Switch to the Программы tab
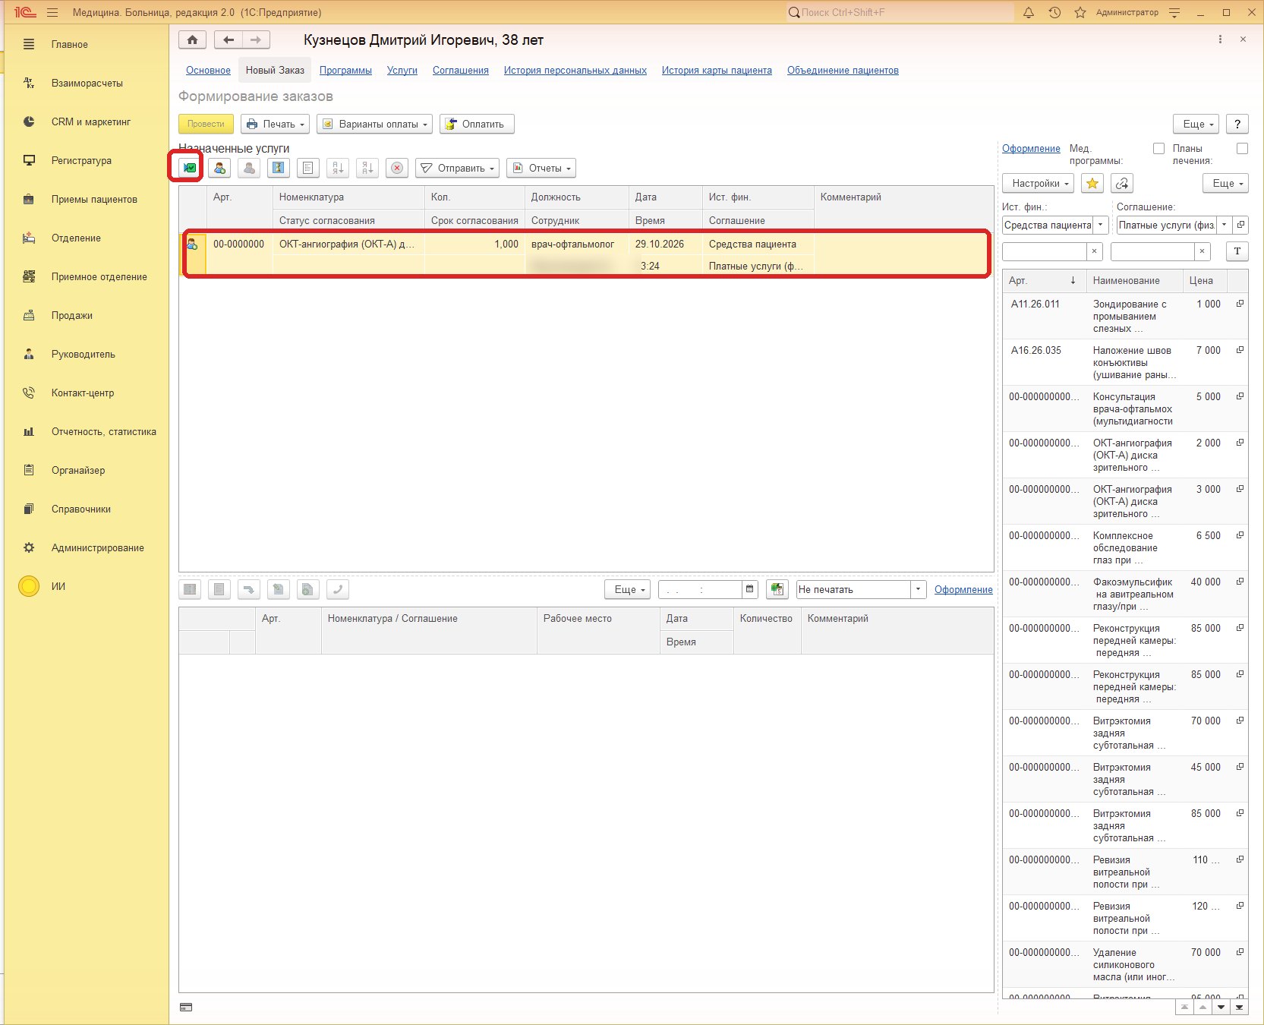 345,70
